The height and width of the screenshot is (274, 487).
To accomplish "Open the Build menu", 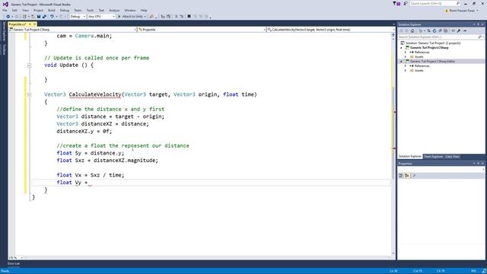I will coord(52,10).
